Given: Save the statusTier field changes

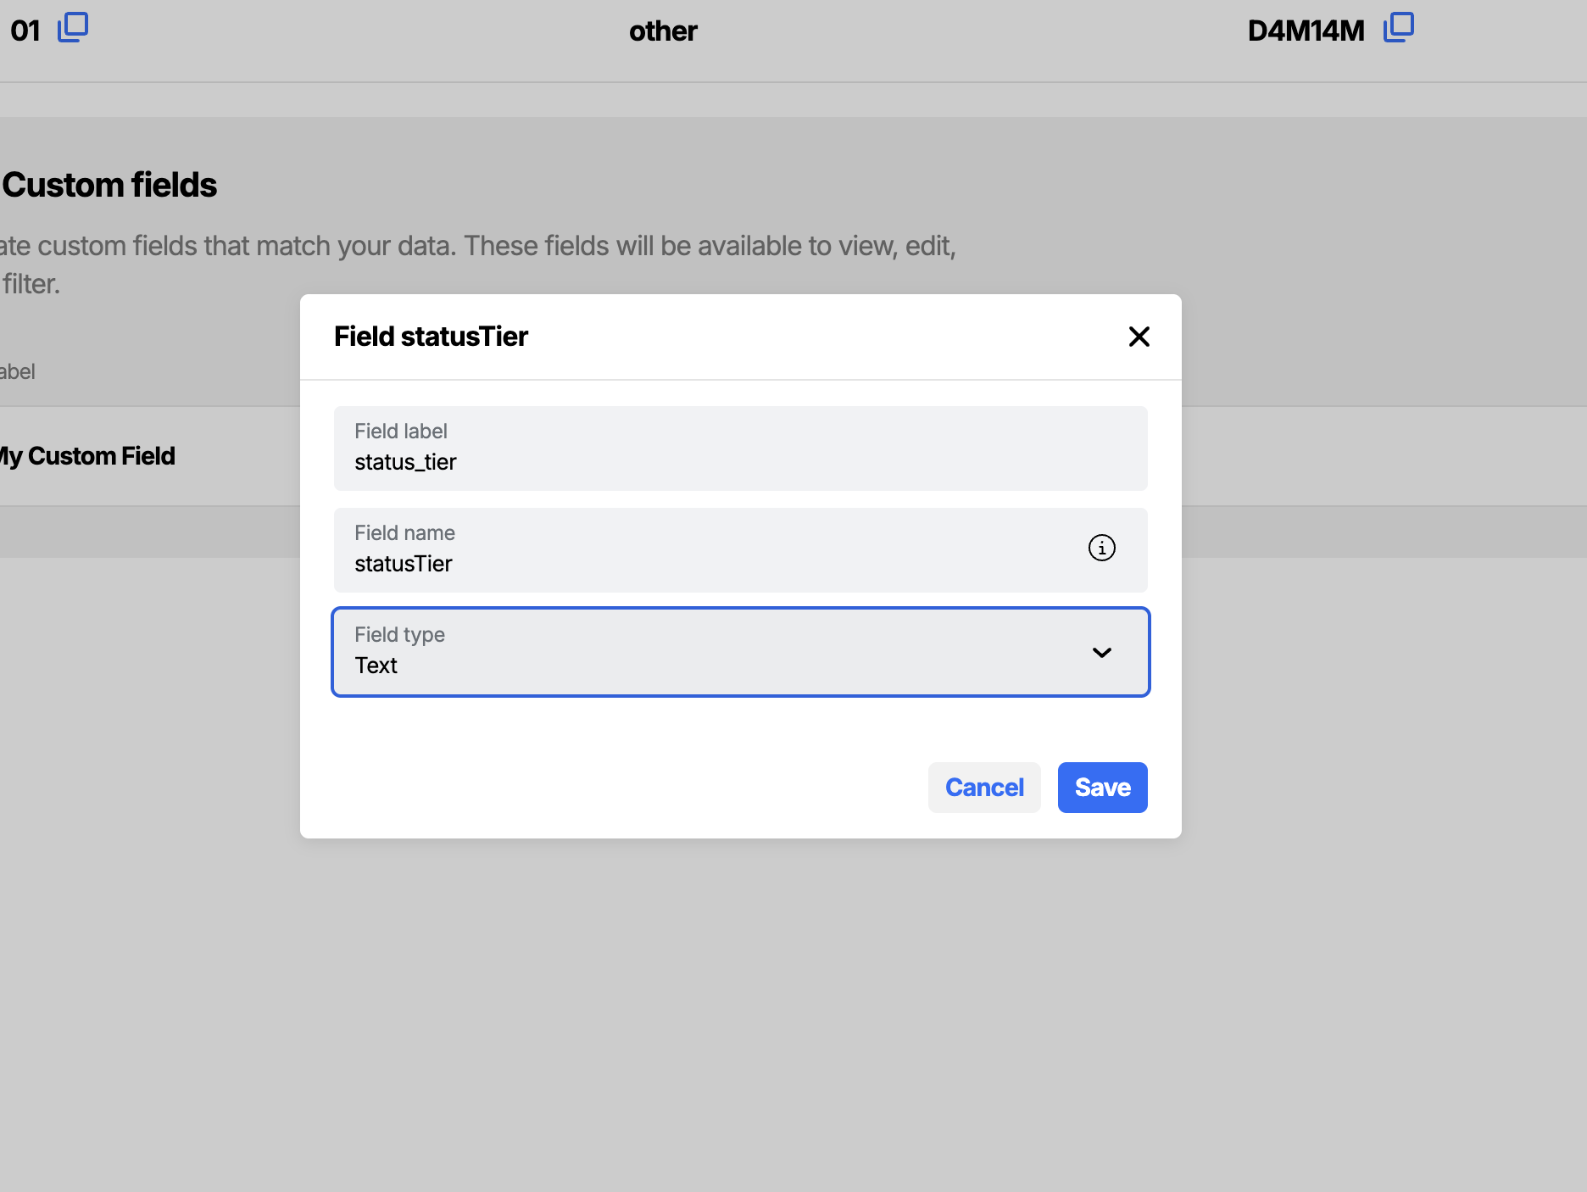Looking at the screenshot, I should coord(1102,787).
